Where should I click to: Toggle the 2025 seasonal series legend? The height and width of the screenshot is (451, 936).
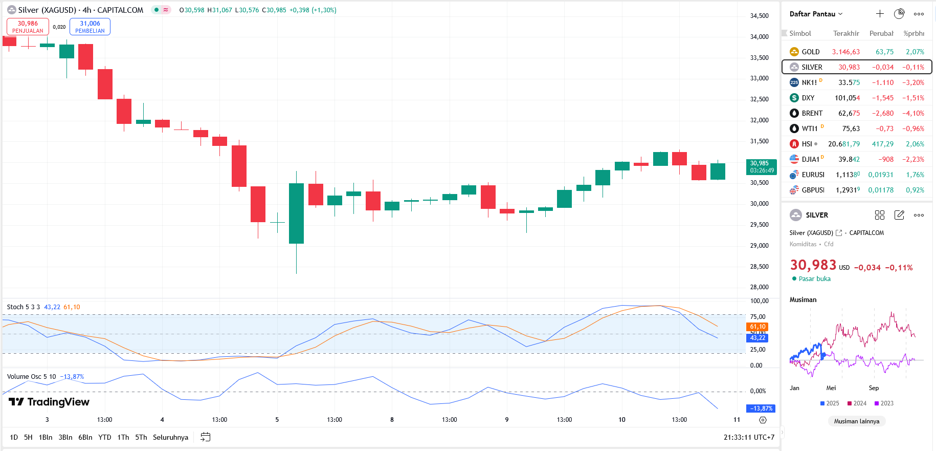click(x=829, y=403)
